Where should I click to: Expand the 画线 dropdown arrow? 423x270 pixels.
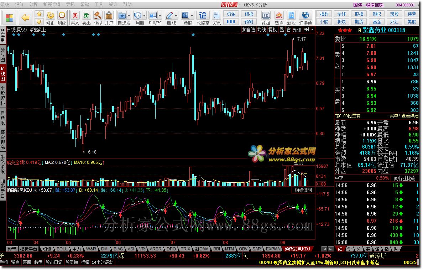[176, 15]
